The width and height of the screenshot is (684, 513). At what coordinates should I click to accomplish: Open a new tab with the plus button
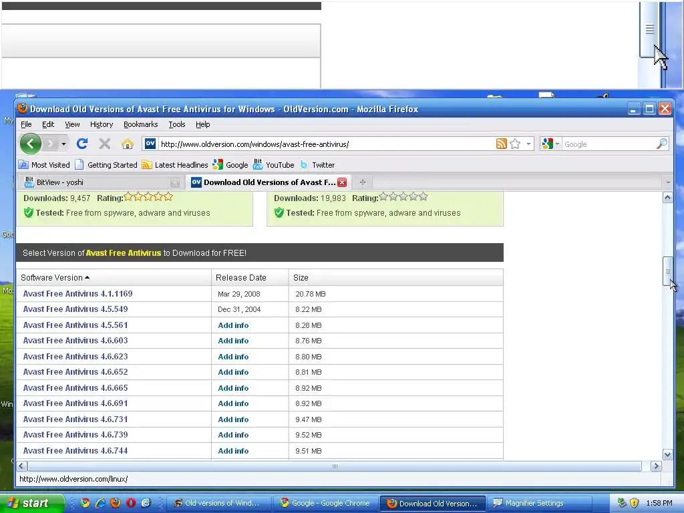pyautogui.click(x=363, y=182)
